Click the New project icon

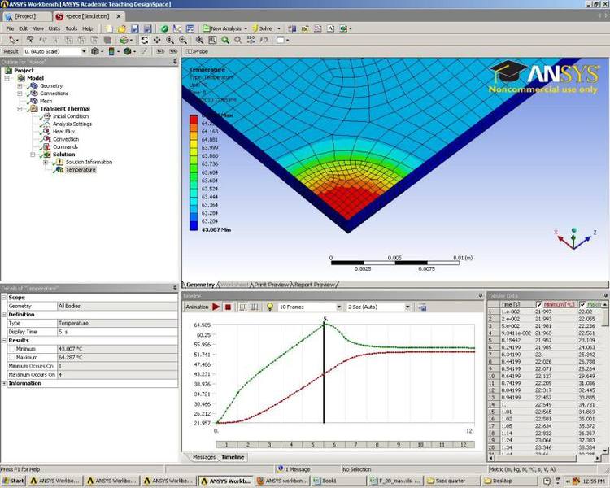[109, 28]
